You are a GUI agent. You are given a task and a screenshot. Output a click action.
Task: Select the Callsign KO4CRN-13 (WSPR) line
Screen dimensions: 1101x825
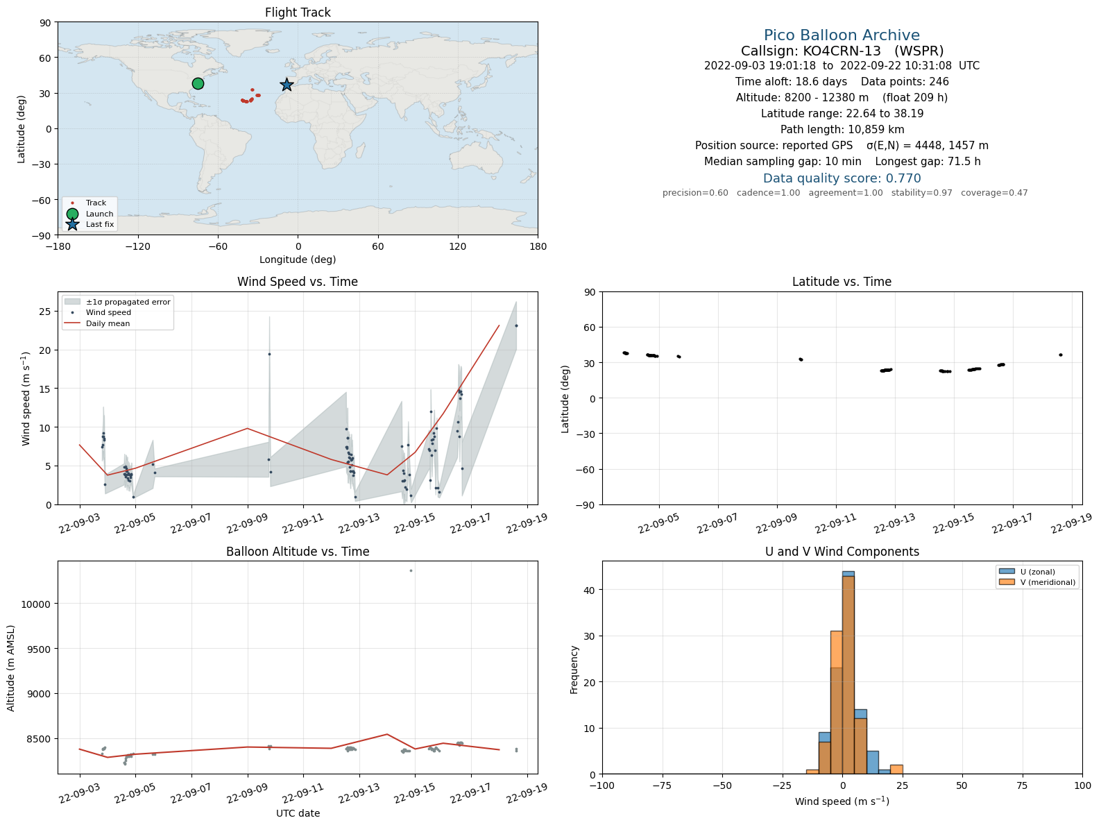click(842, 51)
